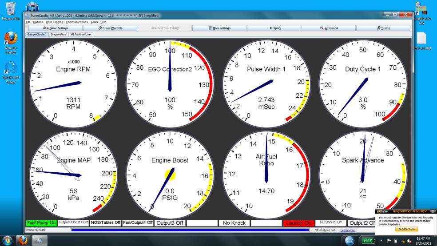This screenshot has width=437, height=246.
Task: Follow the Learn More! link
Action: pyautogui.click(x=348, y=230)
